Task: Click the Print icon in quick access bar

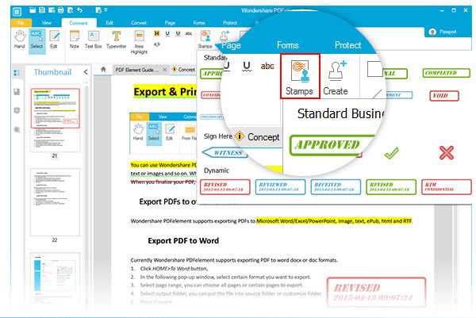Action: click(x=61, y=10)
